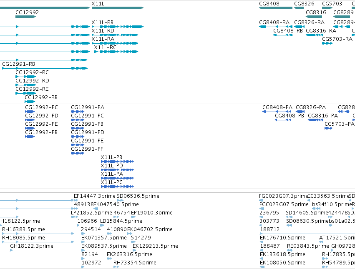Screen dimensions: 355x269
Task: Click the CG8408-PB protein label
Action: [290, 116]
